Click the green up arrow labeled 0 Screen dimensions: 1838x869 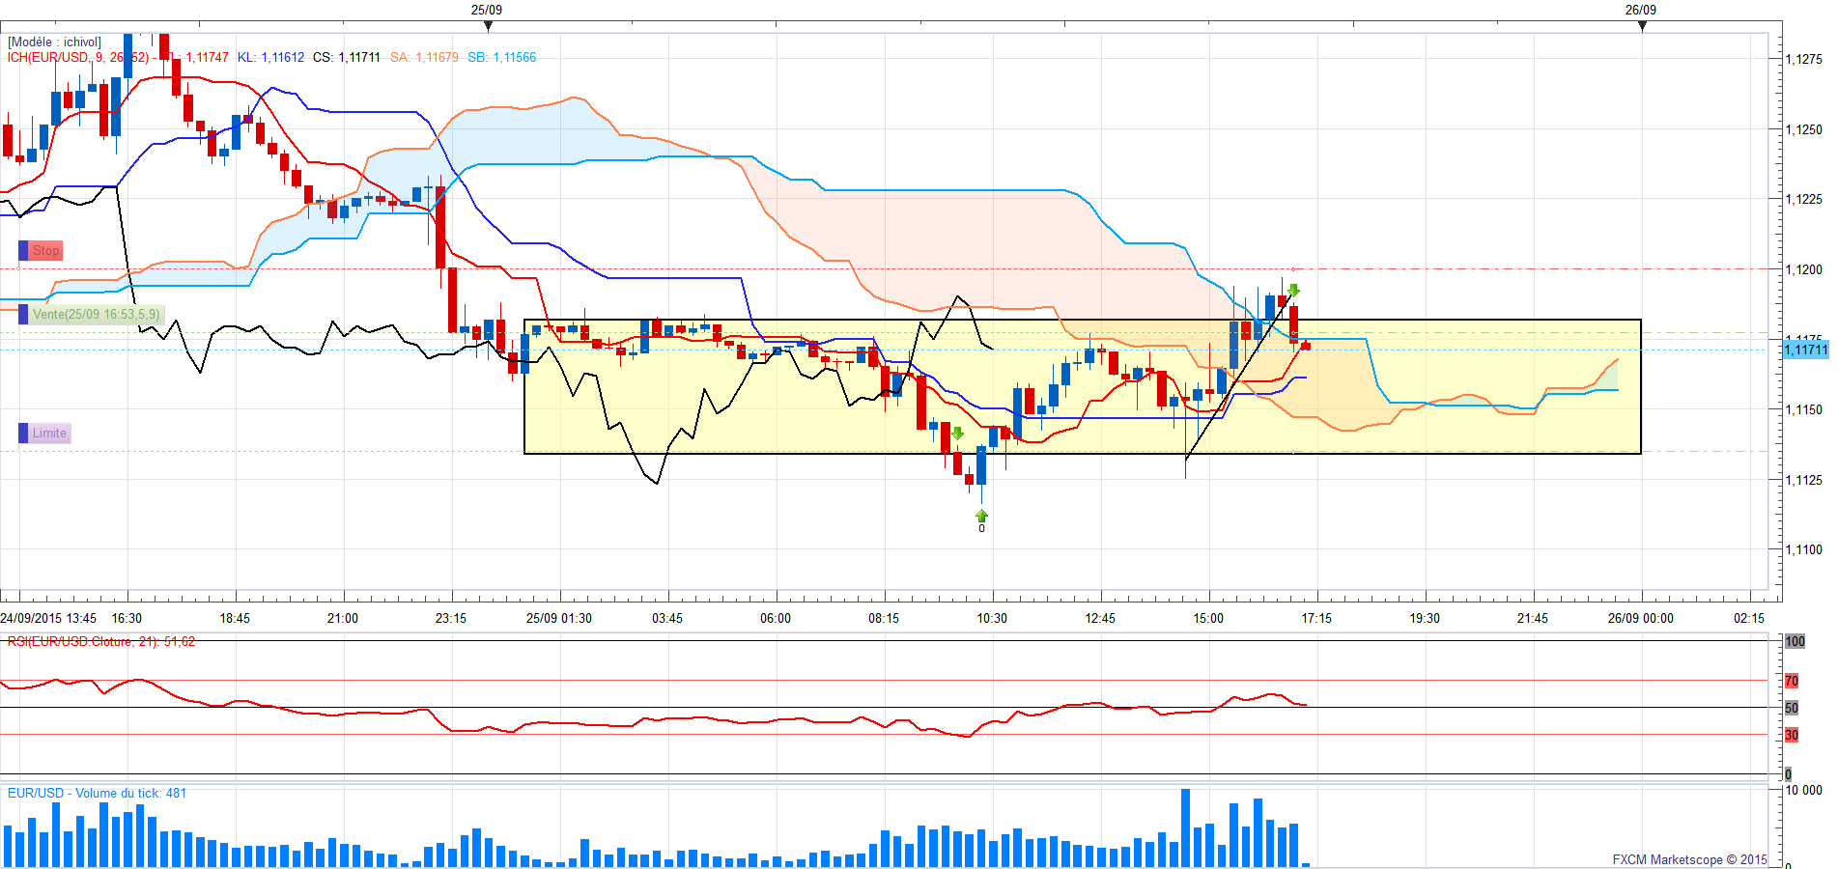pyautogui.click(x=981, y=517)
